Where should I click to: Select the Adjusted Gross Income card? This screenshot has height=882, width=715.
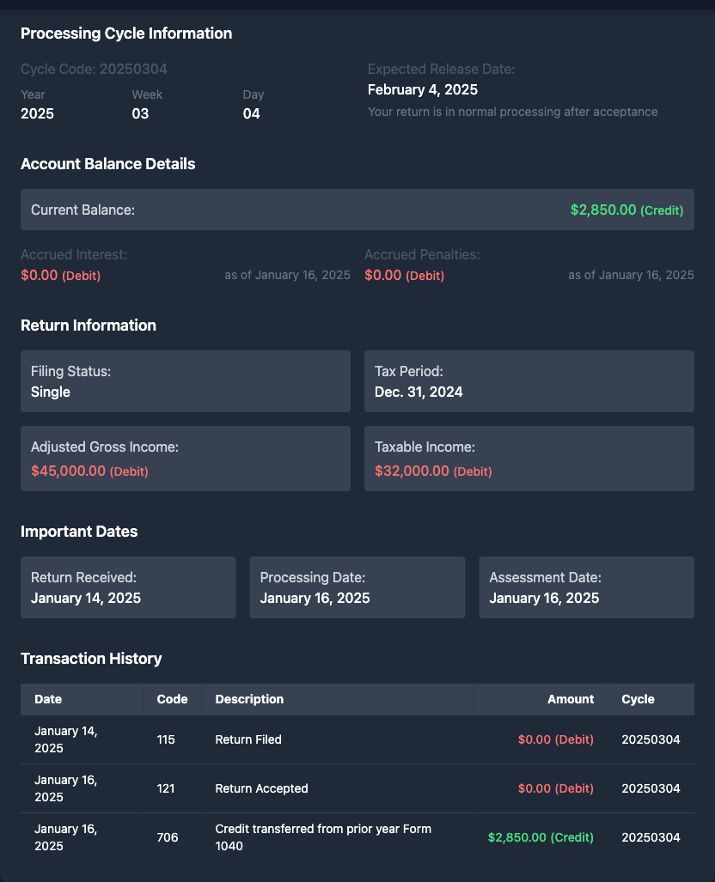185,459
